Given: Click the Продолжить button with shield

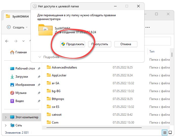Looking at the screenshot, I should coord(73,44).
